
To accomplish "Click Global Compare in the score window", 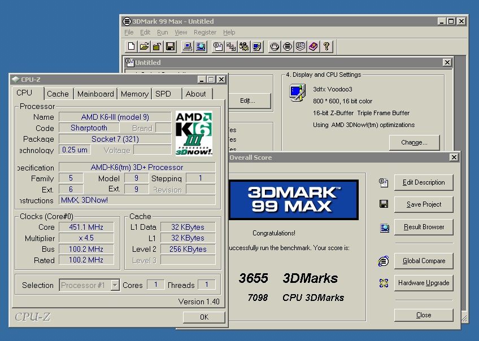I will [x=424, y=261].
